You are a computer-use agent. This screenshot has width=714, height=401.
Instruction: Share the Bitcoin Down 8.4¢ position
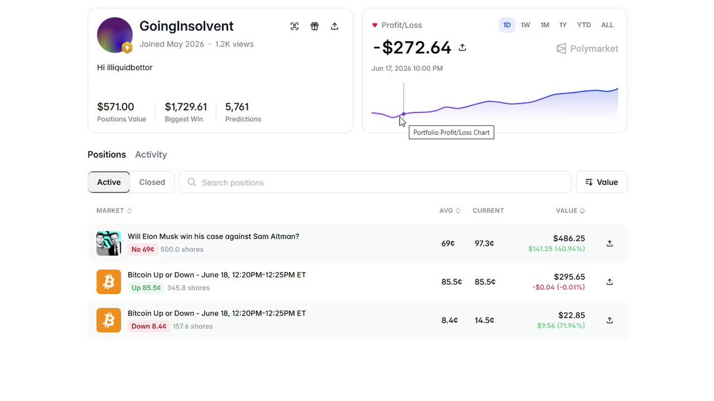[x=609, y=320]
